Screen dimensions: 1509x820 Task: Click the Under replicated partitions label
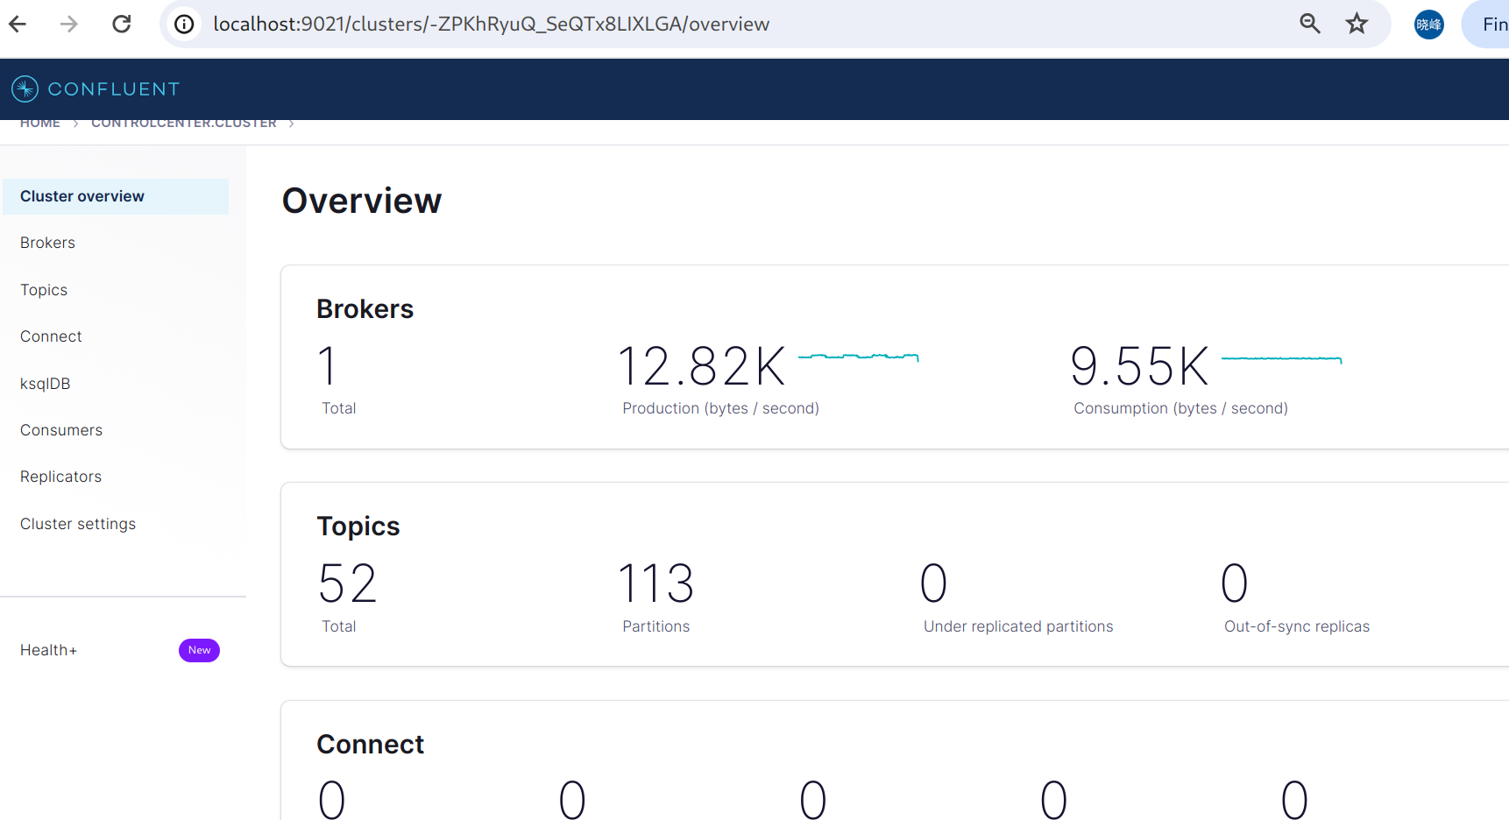click(1018, 626)
